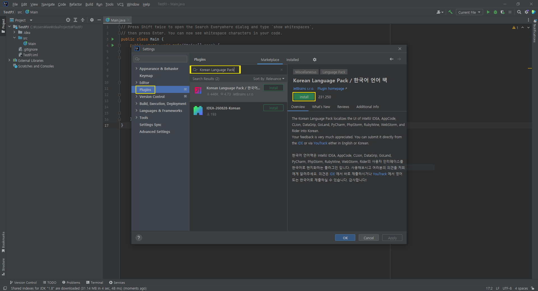Click the Language Pack tag
Image resolution: width=538 pixels, height=291 pixels.
[334, 72]
